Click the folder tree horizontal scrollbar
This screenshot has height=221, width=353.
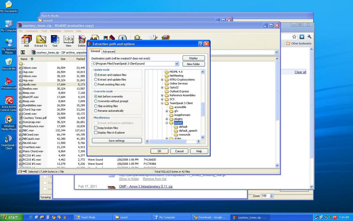(168, 141)
